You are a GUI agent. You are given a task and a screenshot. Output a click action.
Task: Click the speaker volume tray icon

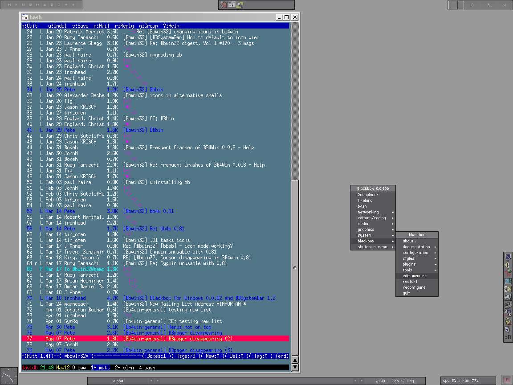click(x=508, y=265)
